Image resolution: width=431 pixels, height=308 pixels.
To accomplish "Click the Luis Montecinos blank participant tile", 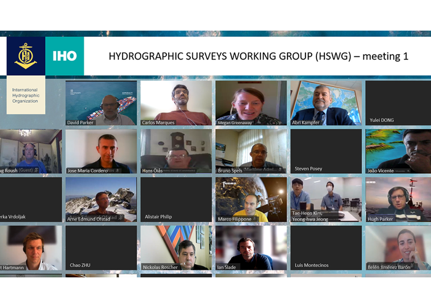I will coord(326,248).
